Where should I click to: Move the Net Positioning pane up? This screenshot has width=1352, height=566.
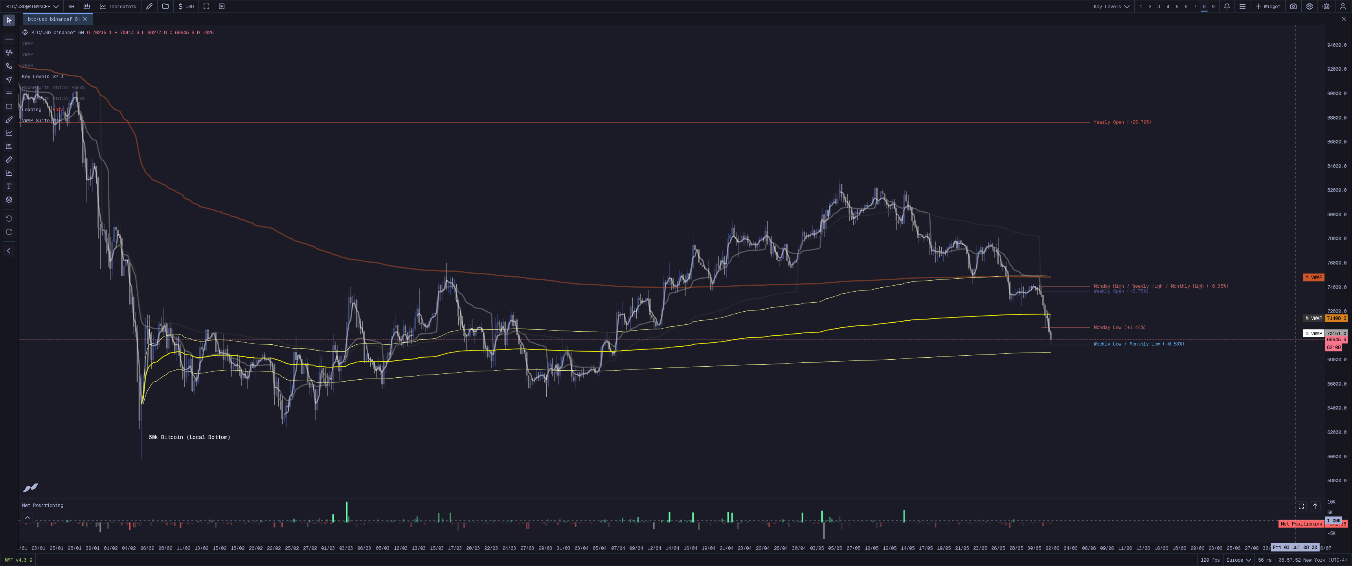[1315, 506]
